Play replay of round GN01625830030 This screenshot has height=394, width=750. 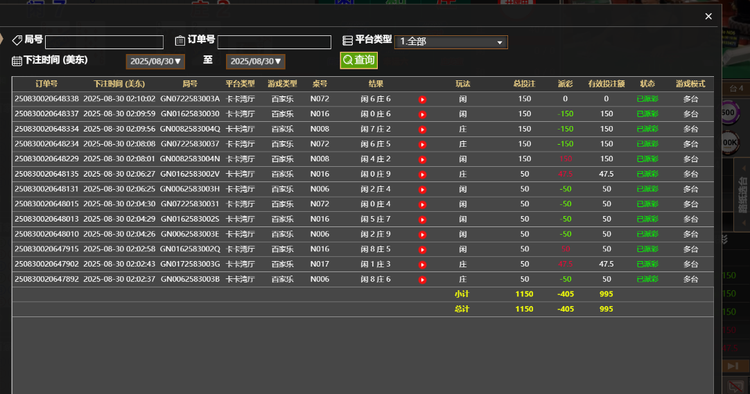pos(422,114)
